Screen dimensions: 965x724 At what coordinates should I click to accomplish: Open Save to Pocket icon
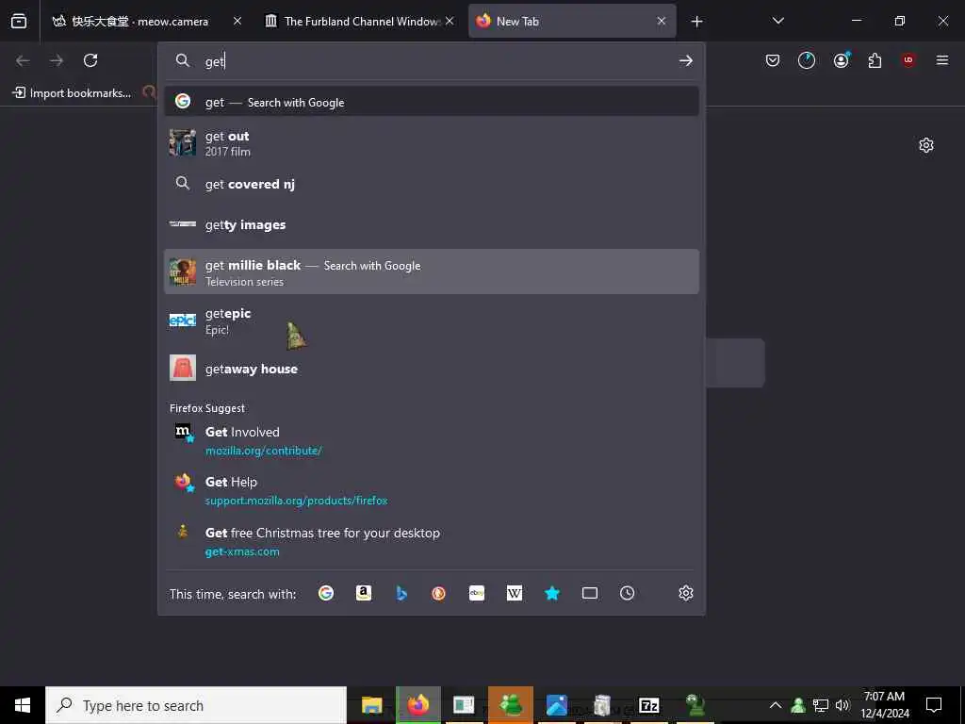point(773,60)
